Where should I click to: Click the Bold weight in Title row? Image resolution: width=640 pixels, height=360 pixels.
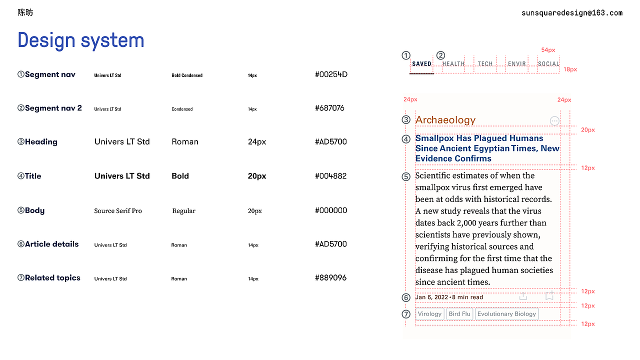pos(180,176)
